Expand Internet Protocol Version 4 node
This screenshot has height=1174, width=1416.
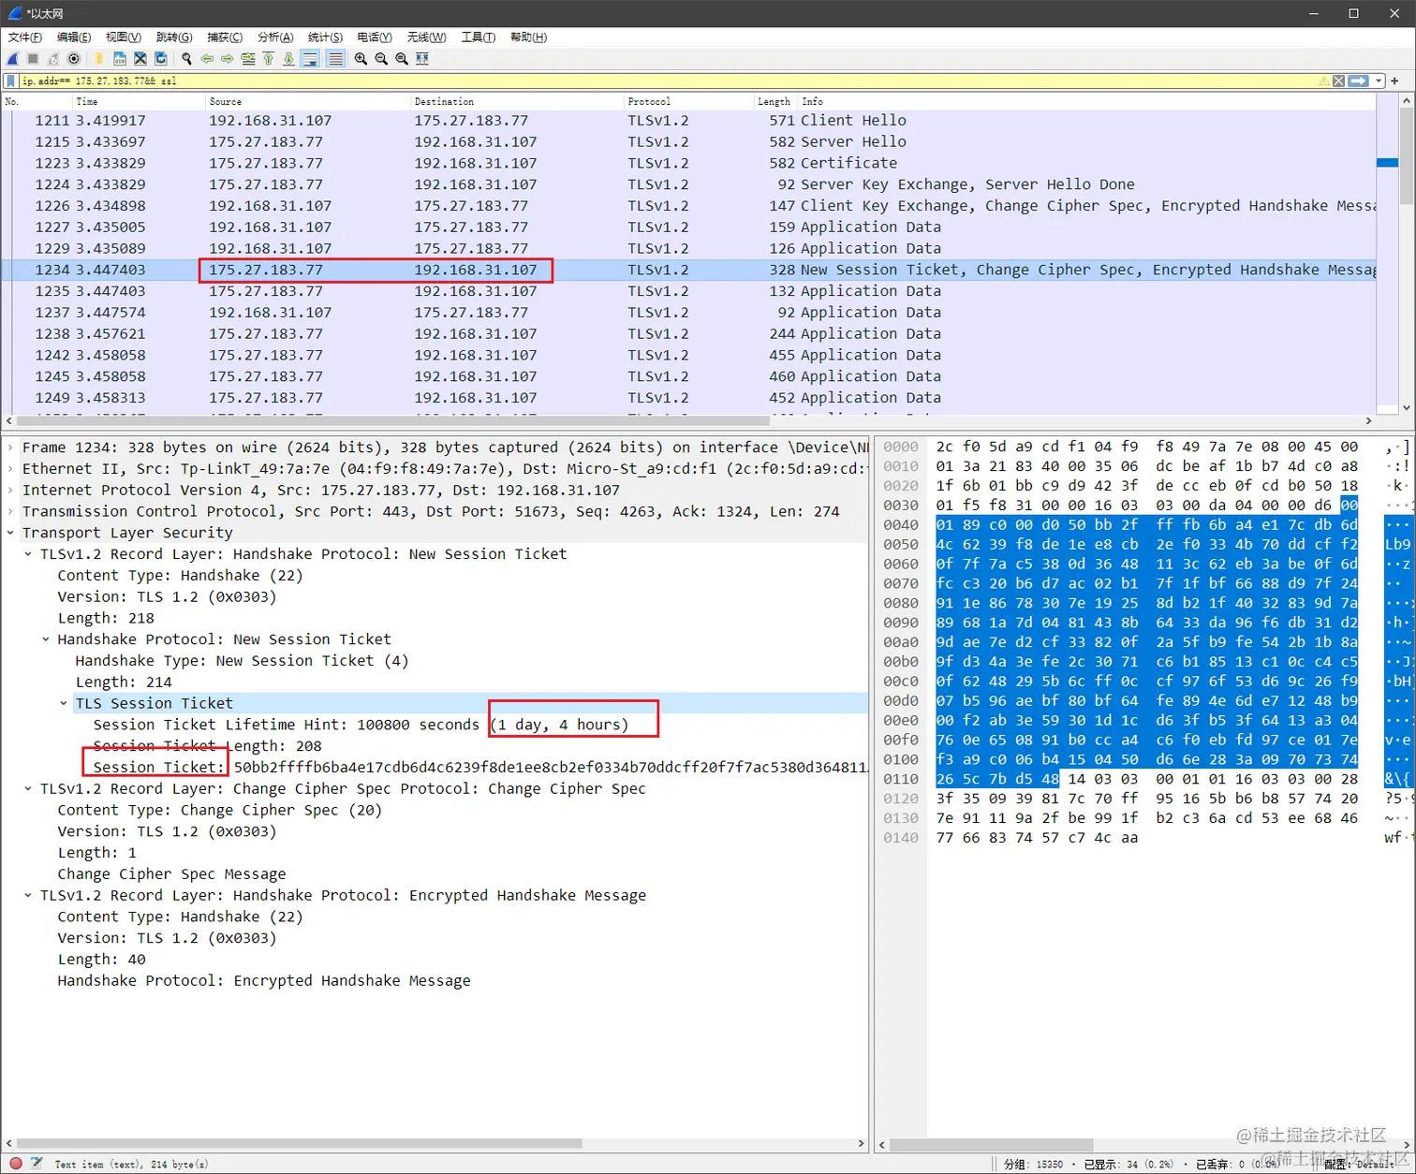[x=10, y=491]
